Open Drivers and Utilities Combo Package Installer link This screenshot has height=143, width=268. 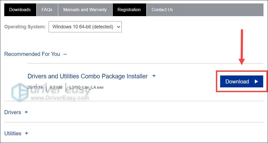pos(87,76)
